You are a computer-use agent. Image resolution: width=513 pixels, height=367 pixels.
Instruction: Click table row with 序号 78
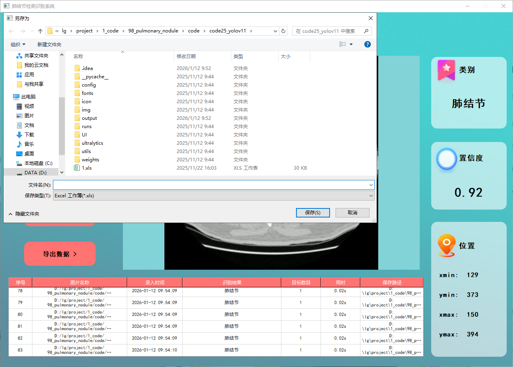click(216, 292)
